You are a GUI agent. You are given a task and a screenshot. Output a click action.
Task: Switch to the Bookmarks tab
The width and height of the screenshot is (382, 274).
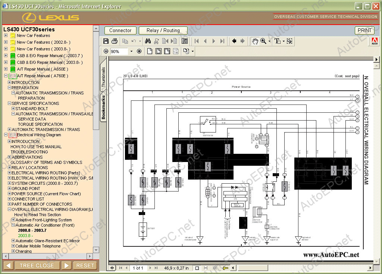(103, 107)
